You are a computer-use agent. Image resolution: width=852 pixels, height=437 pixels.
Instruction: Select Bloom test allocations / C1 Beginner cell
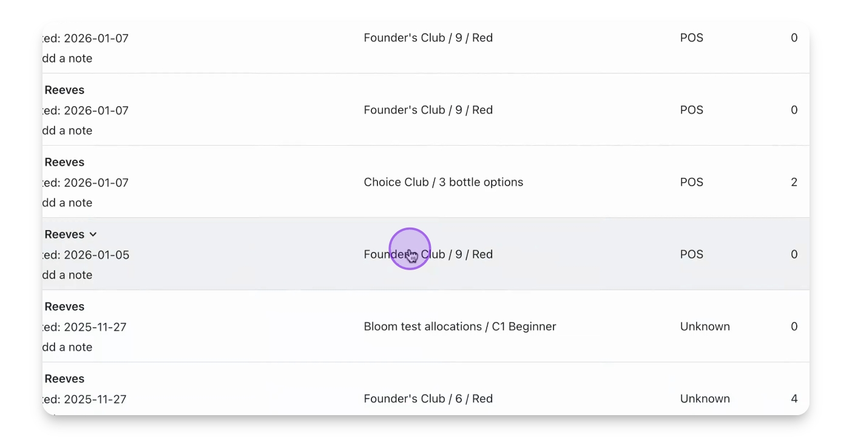click(x=459, y=327)
